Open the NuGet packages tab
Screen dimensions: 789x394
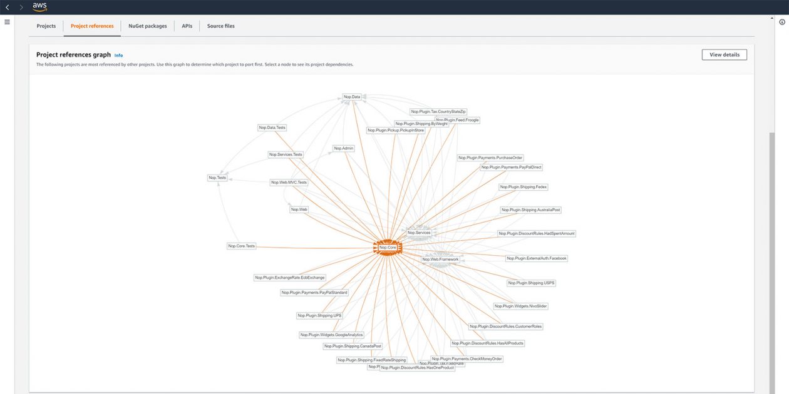[x=147, y=26]
